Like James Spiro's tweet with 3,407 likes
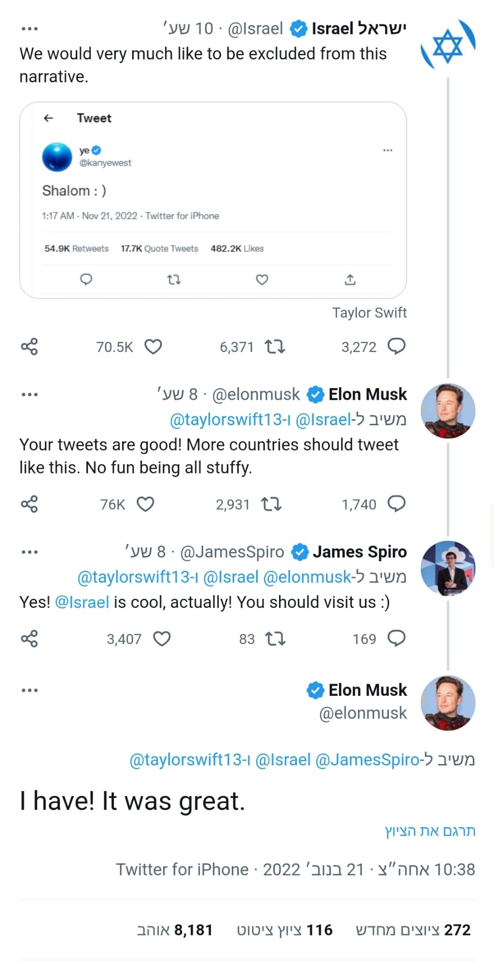Image resolution: width=494 pixels, height=963 pixels. click(162, 638)
